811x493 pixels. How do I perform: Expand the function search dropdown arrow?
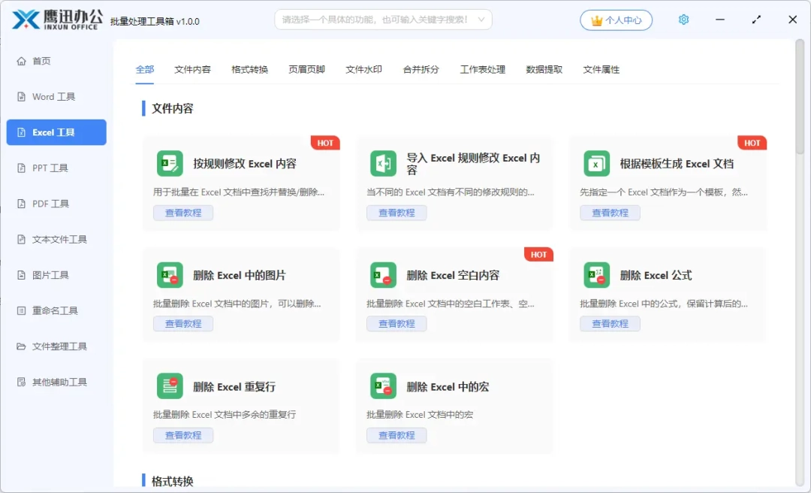pyautogui.click(x=481, y=20)
